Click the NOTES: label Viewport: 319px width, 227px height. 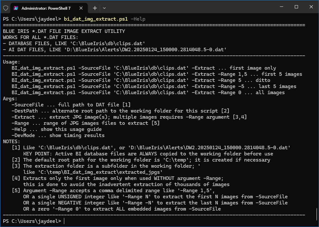[x=12, y=142]
